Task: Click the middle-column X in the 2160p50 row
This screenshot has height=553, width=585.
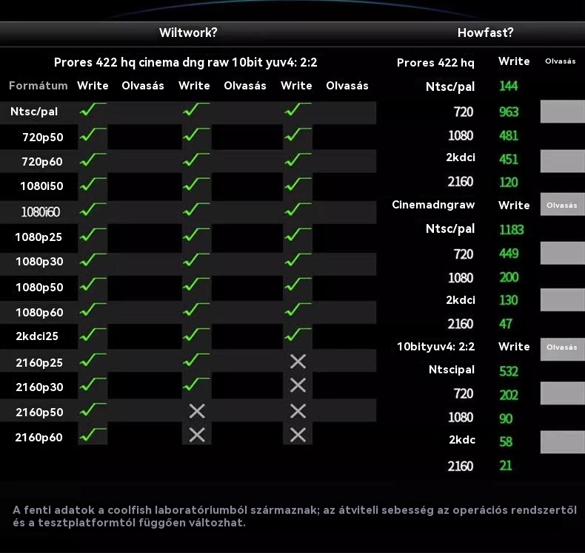Action: (x=196, y=411)
